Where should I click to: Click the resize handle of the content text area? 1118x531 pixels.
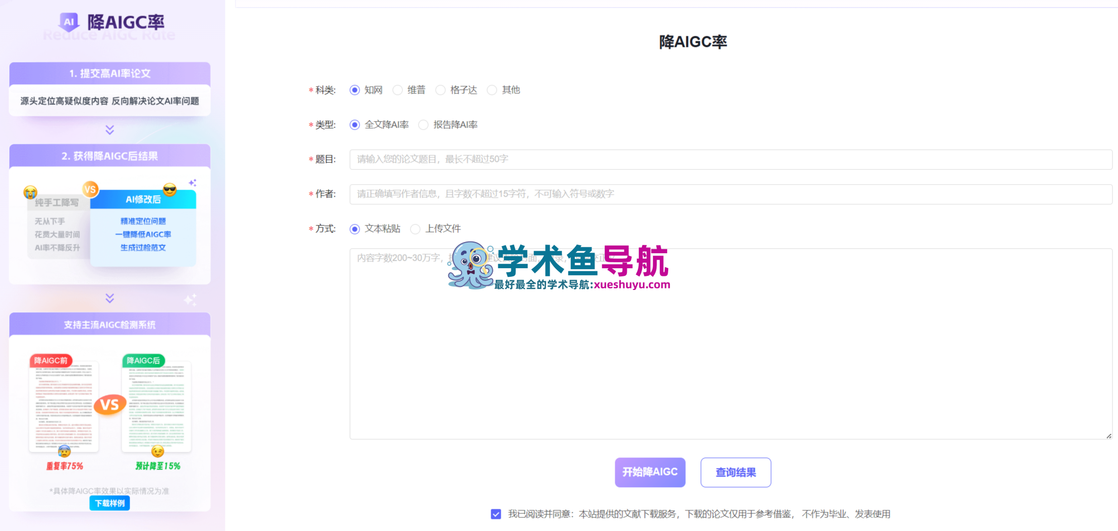click(1109, 436)
